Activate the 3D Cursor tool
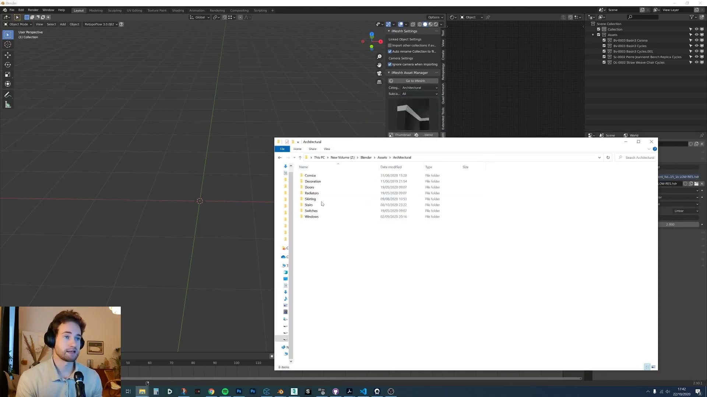This screenshot has height=397, width=707. [x=8, y=44]
